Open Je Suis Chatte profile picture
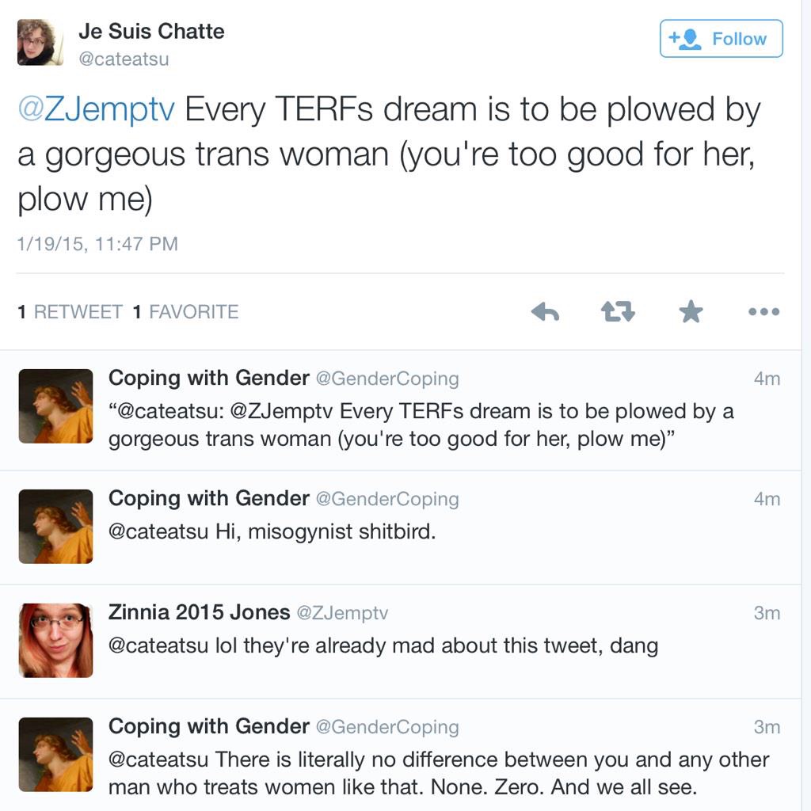Image resolution: width=811 pixels, height=811 pixels. pos(40,43)
